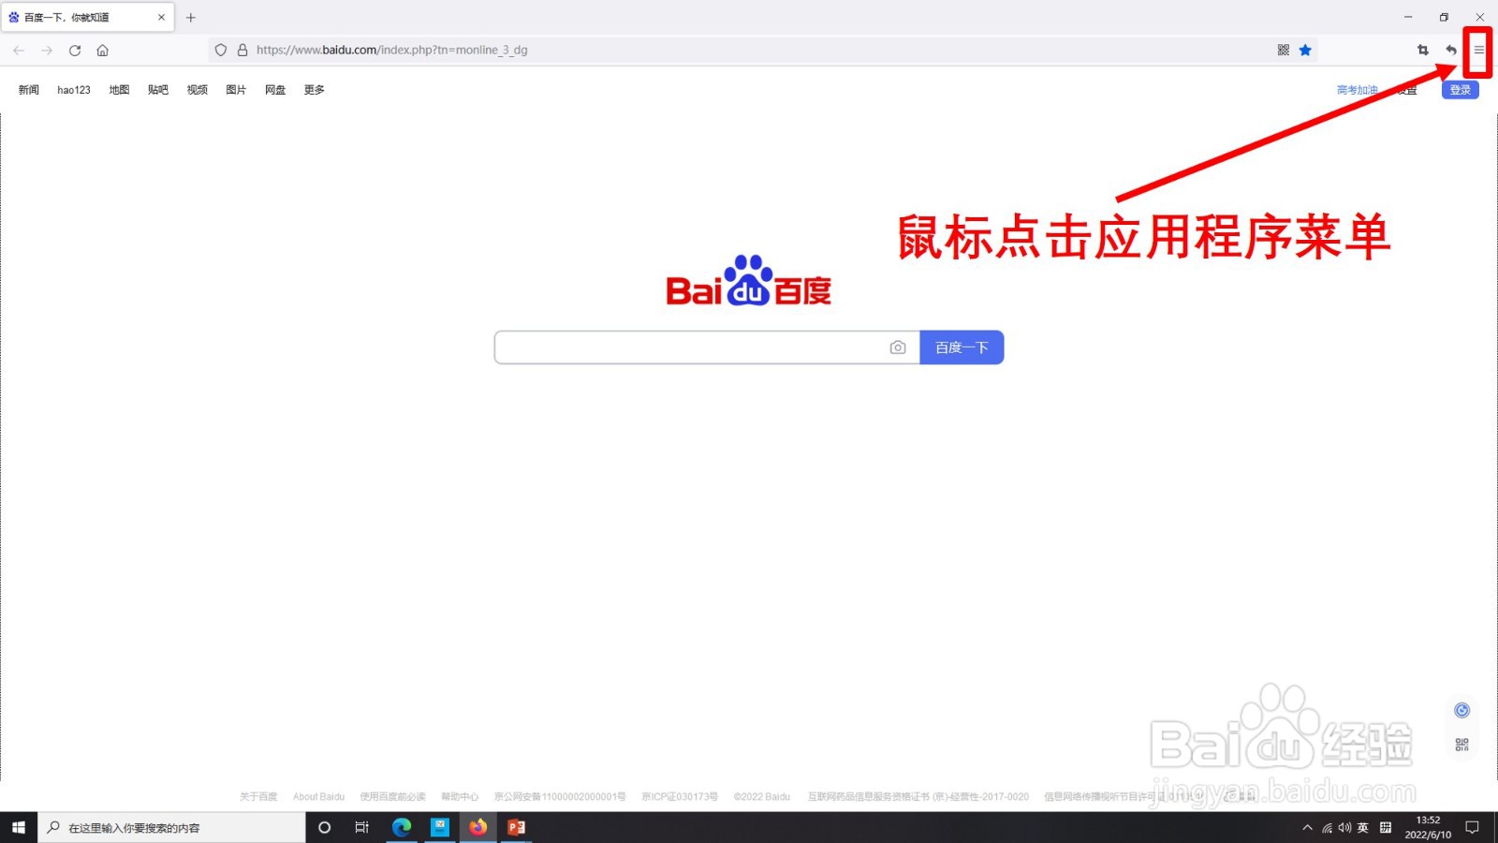Screen dimensions: 1498x843
Task: Click the Home button in toolbar
Action: click(x=103, y=50)
